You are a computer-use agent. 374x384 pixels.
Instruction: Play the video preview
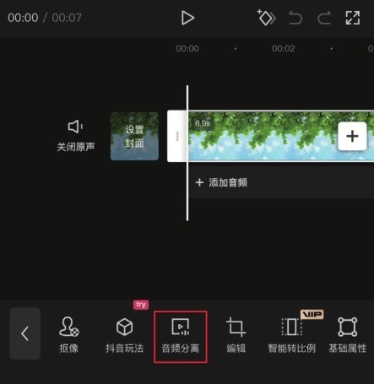coord(187,18)
